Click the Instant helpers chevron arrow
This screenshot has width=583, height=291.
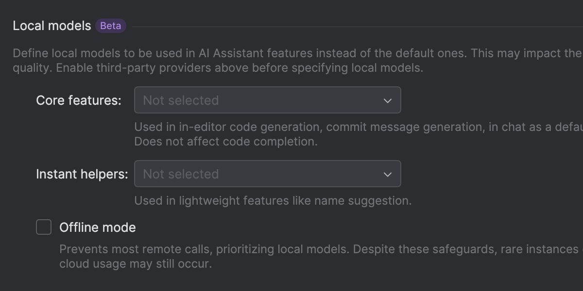tap(387, 175)
